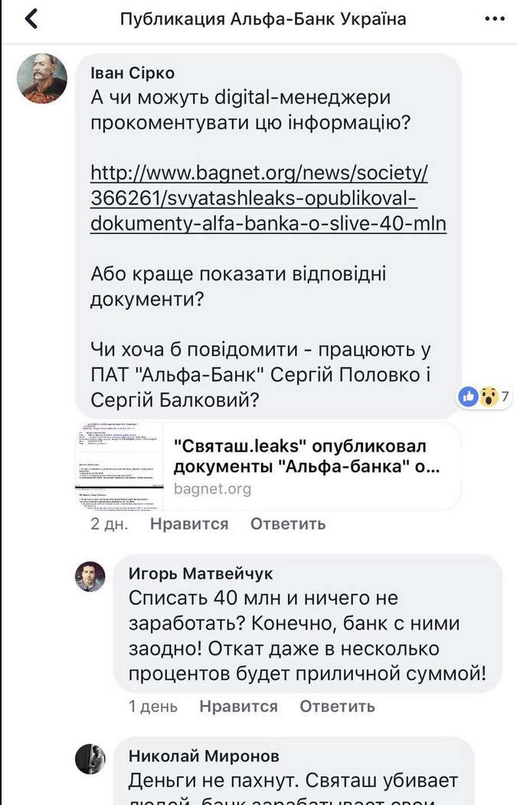Tap the "1 день" comment timestamp
The height and width of the screenshot is (805, 517).
pyautogui.click(x=153, y=706)
